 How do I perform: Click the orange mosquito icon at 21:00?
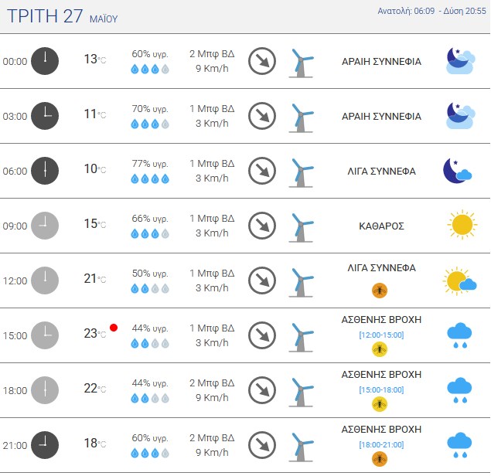[x=380, y=459]
